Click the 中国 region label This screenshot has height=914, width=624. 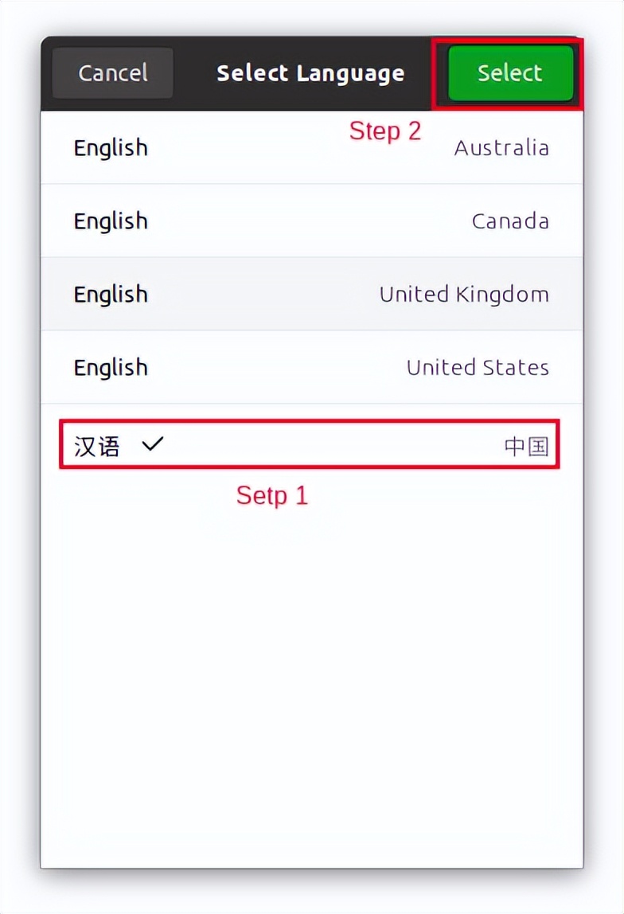tap(526, 446)
